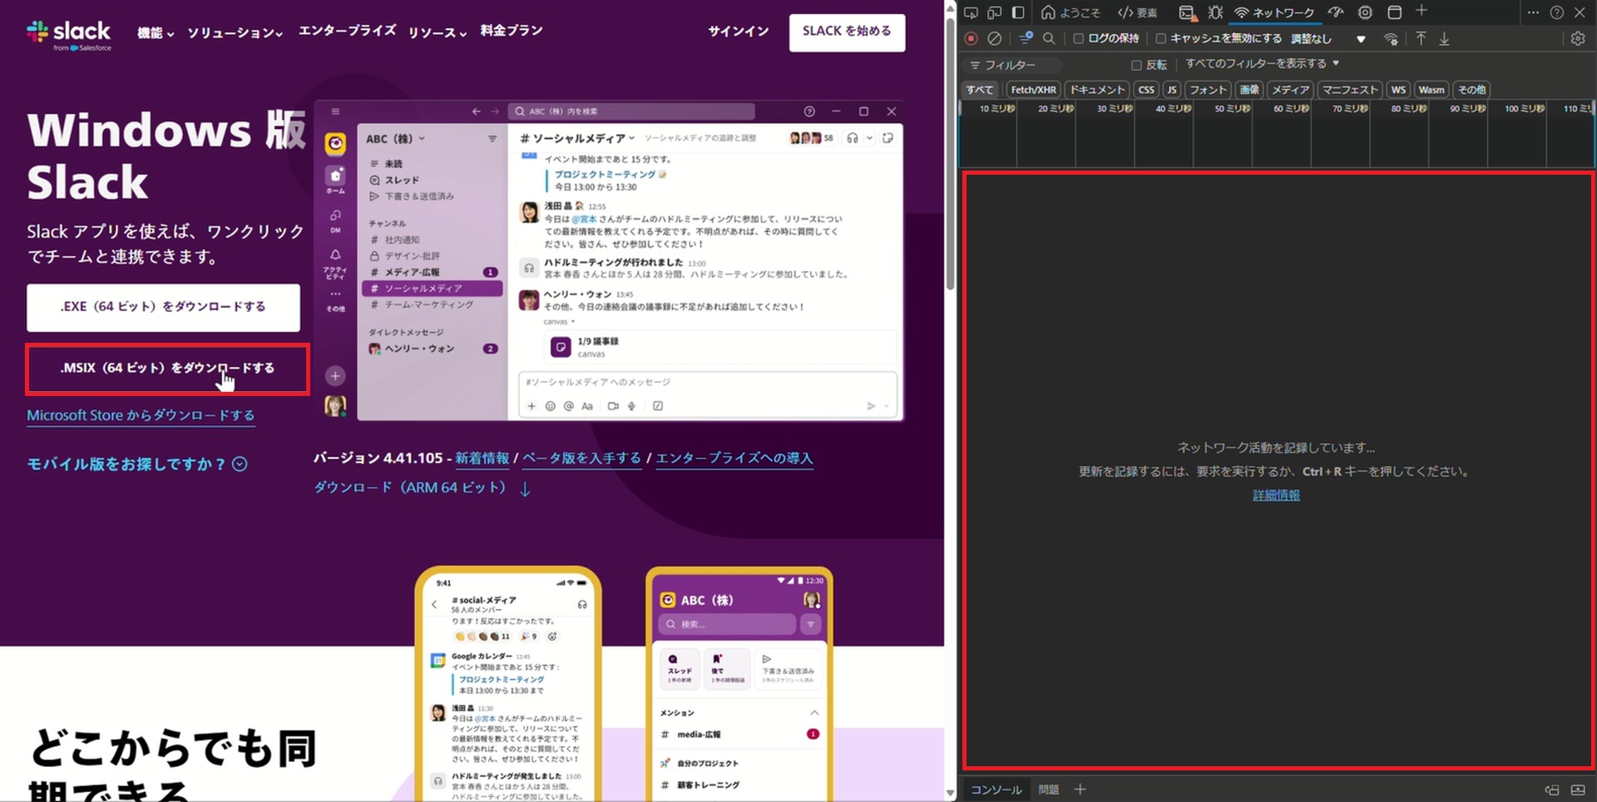The width and height of the screenshot is (1597, 802).
Task: Open 料金プラン in top navigation
Action: (512, 31)
